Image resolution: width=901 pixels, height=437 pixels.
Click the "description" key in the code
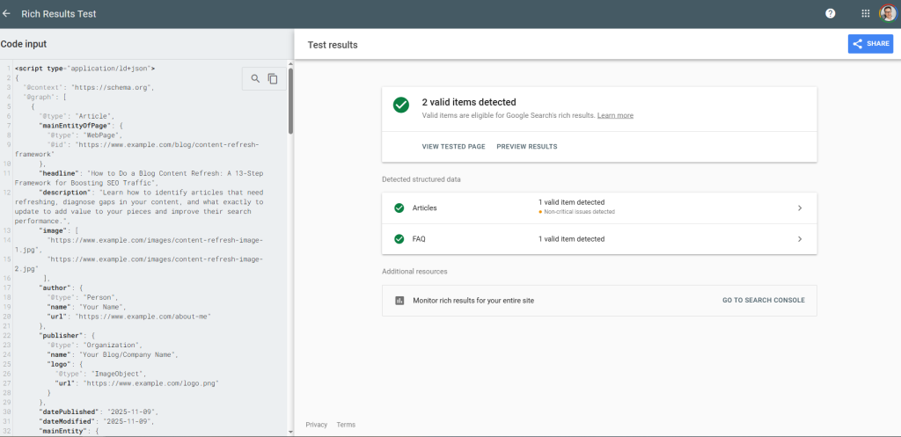click(63, 193)
